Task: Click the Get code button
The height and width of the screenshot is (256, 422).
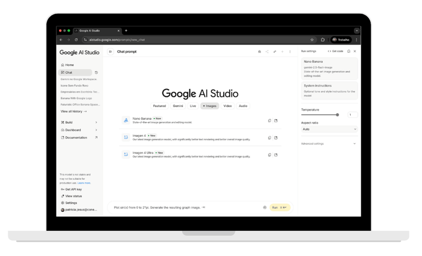Action: [335, 51]
